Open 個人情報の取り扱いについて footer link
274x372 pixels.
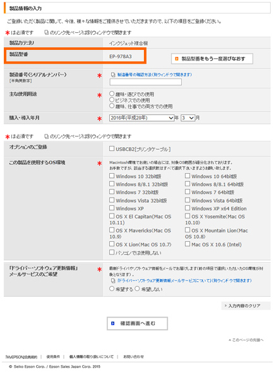[x=92, y=357]
